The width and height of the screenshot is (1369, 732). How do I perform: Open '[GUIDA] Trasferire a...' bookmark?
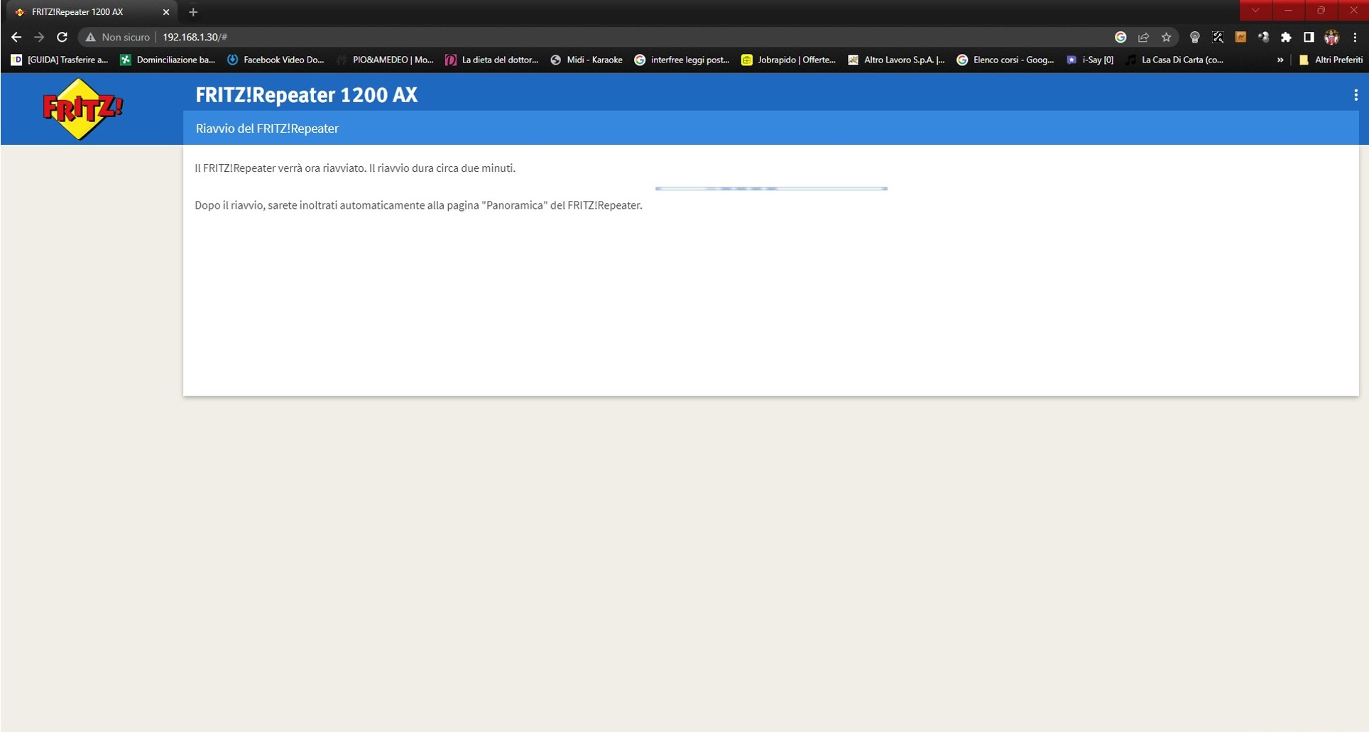60,60
